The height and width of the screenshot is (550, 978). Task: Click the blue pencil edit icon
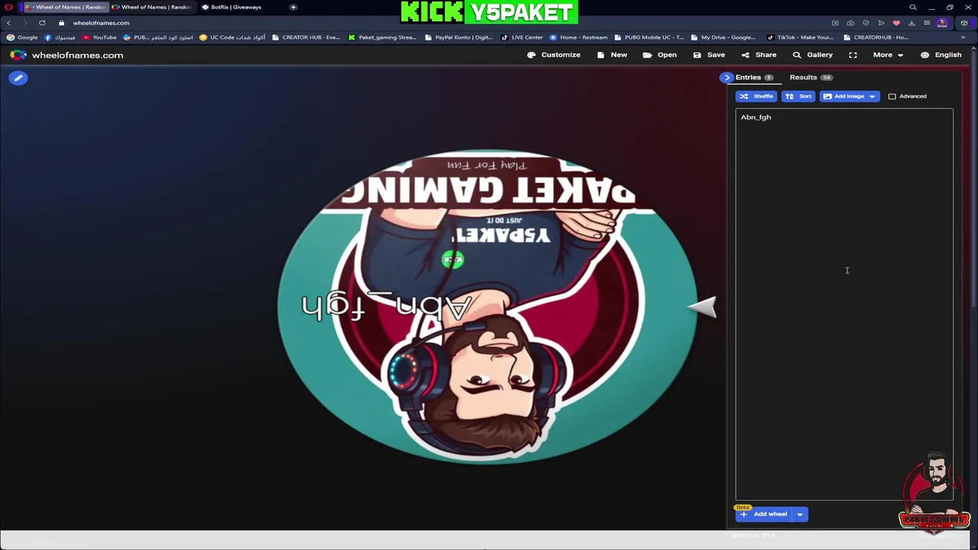click(18, 78)
